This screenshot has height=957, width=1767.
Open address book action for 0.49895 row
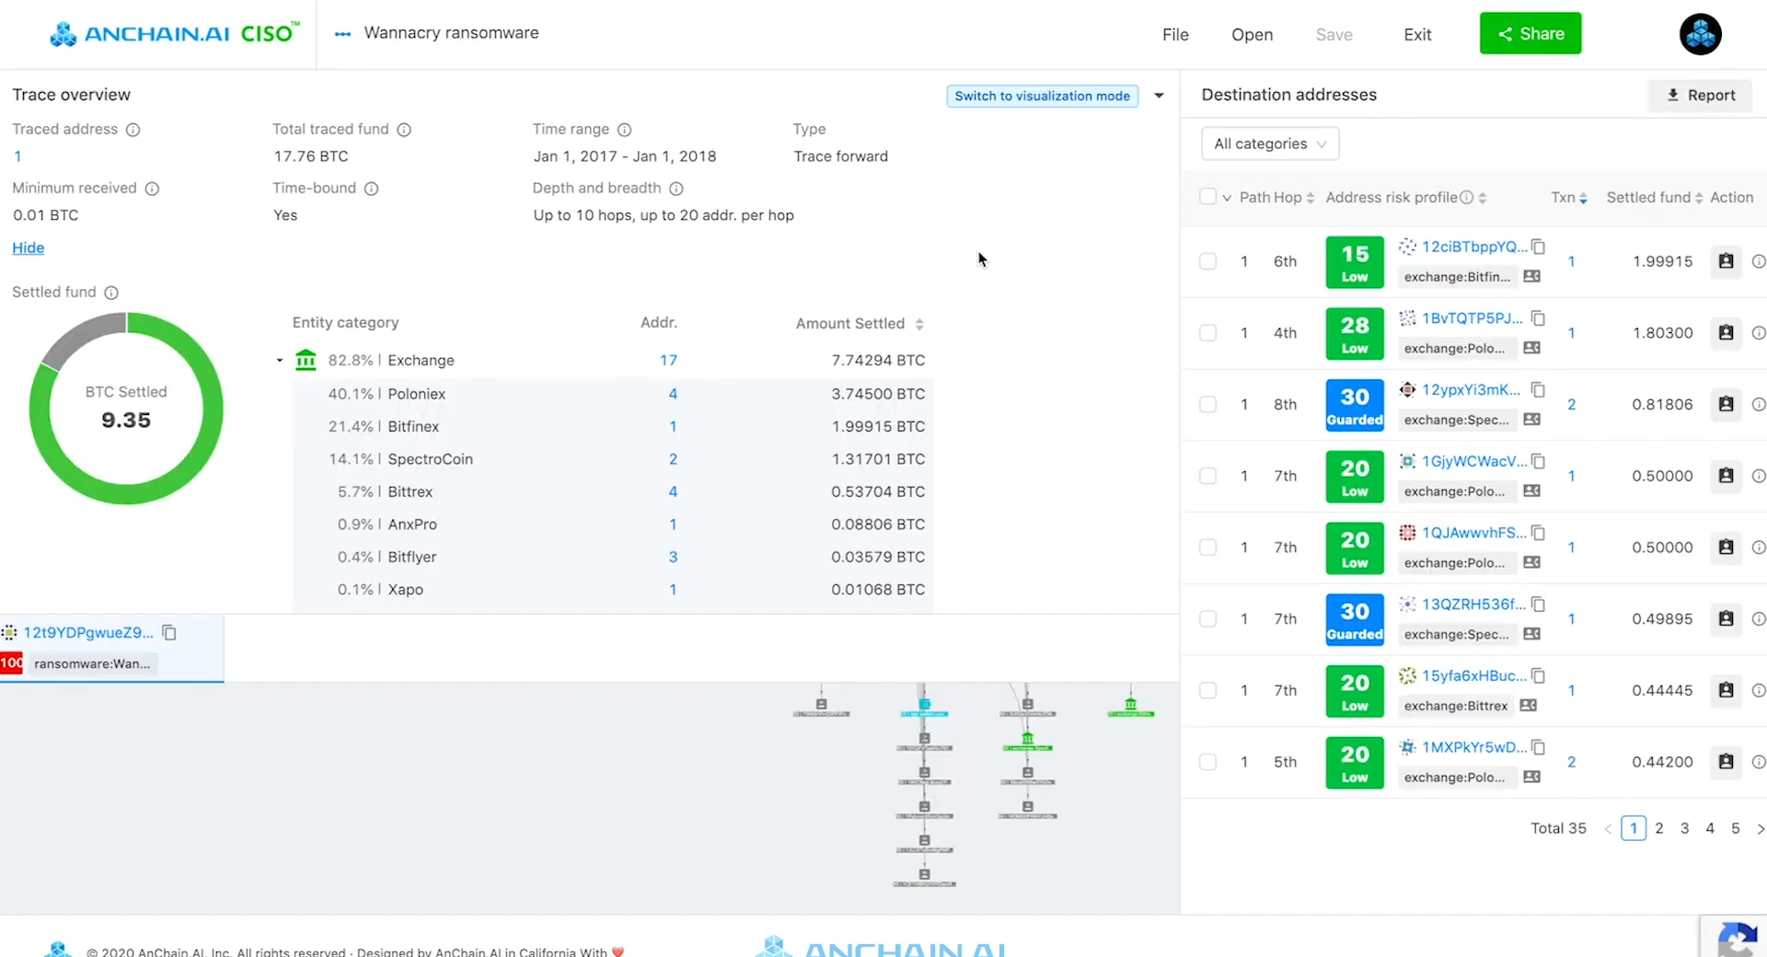pos(1726,619)
